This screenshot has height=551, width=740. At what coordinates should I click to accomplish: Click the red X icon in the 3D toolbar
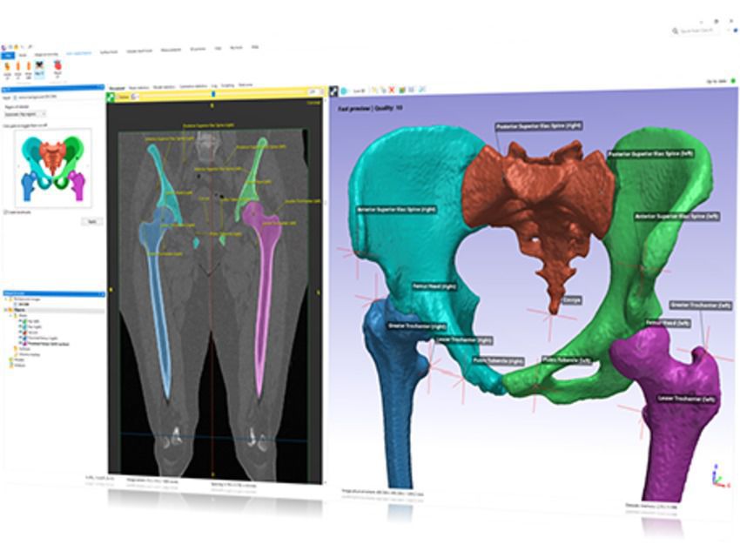[x=392, y=90]
